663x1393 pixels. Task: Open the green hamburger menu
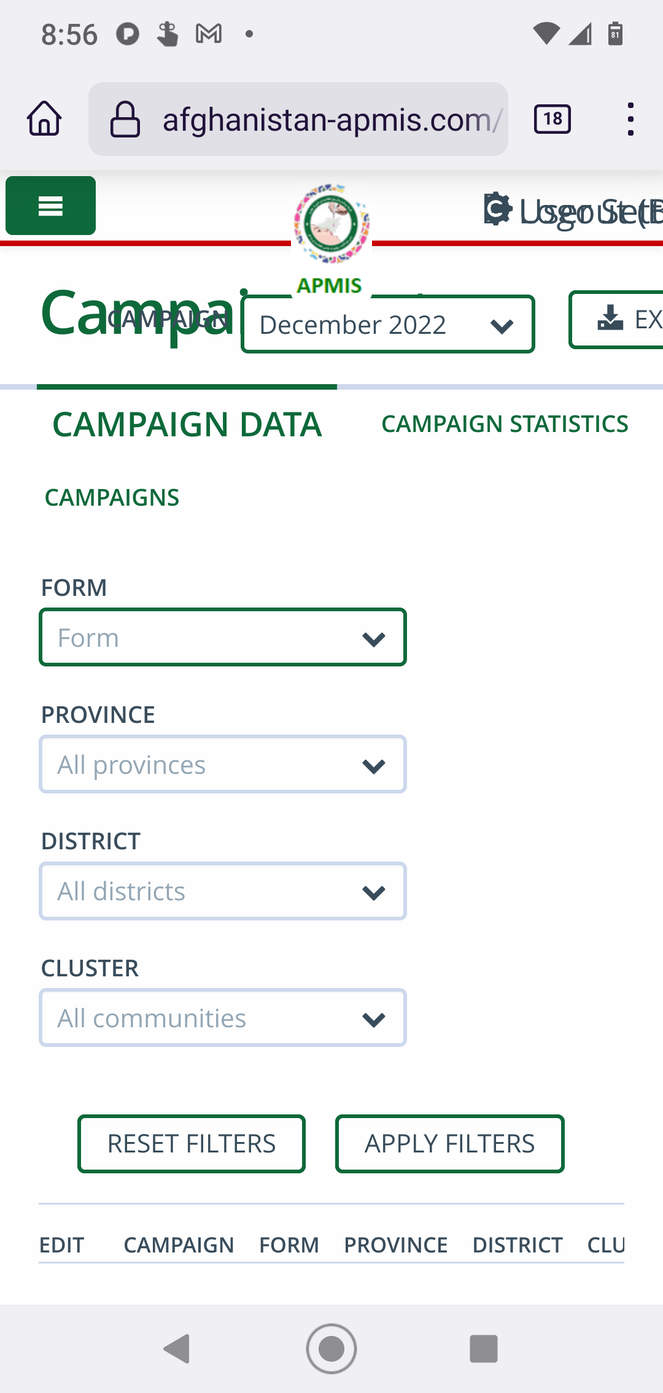tap(50, 206)
